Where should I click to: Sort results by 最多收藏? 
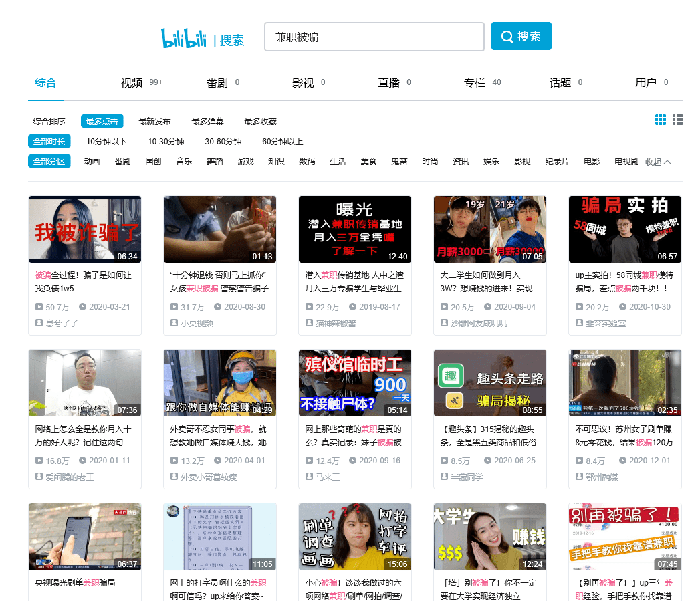point(261,121)
